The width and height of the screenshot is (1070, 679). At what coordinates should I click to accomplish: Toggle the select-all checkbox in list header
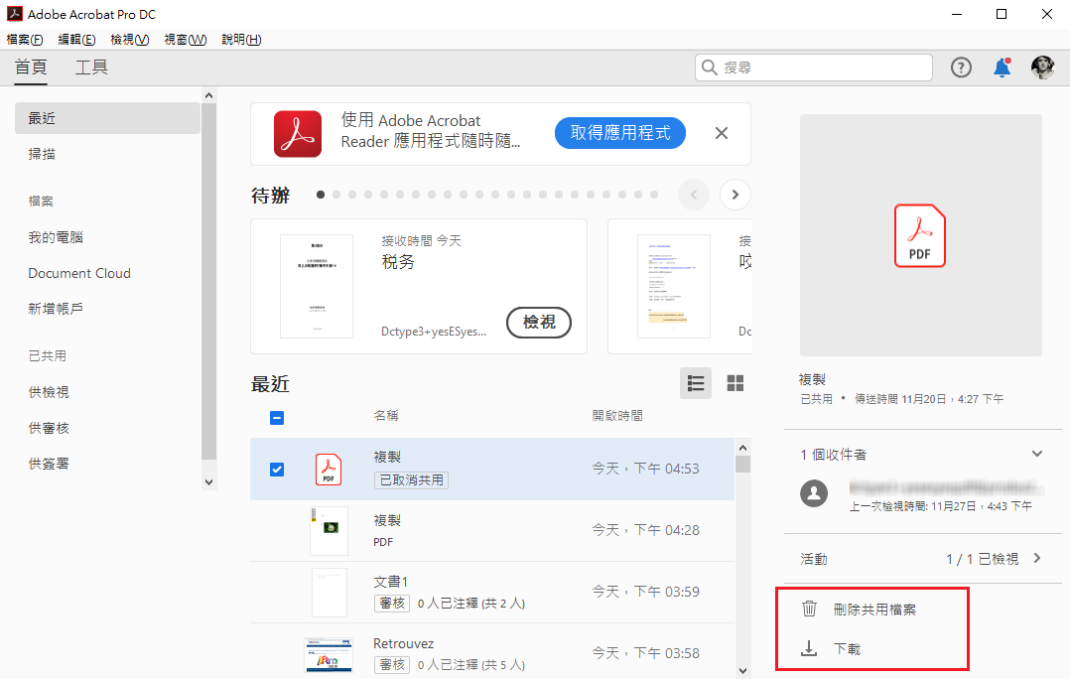[276, 418]
